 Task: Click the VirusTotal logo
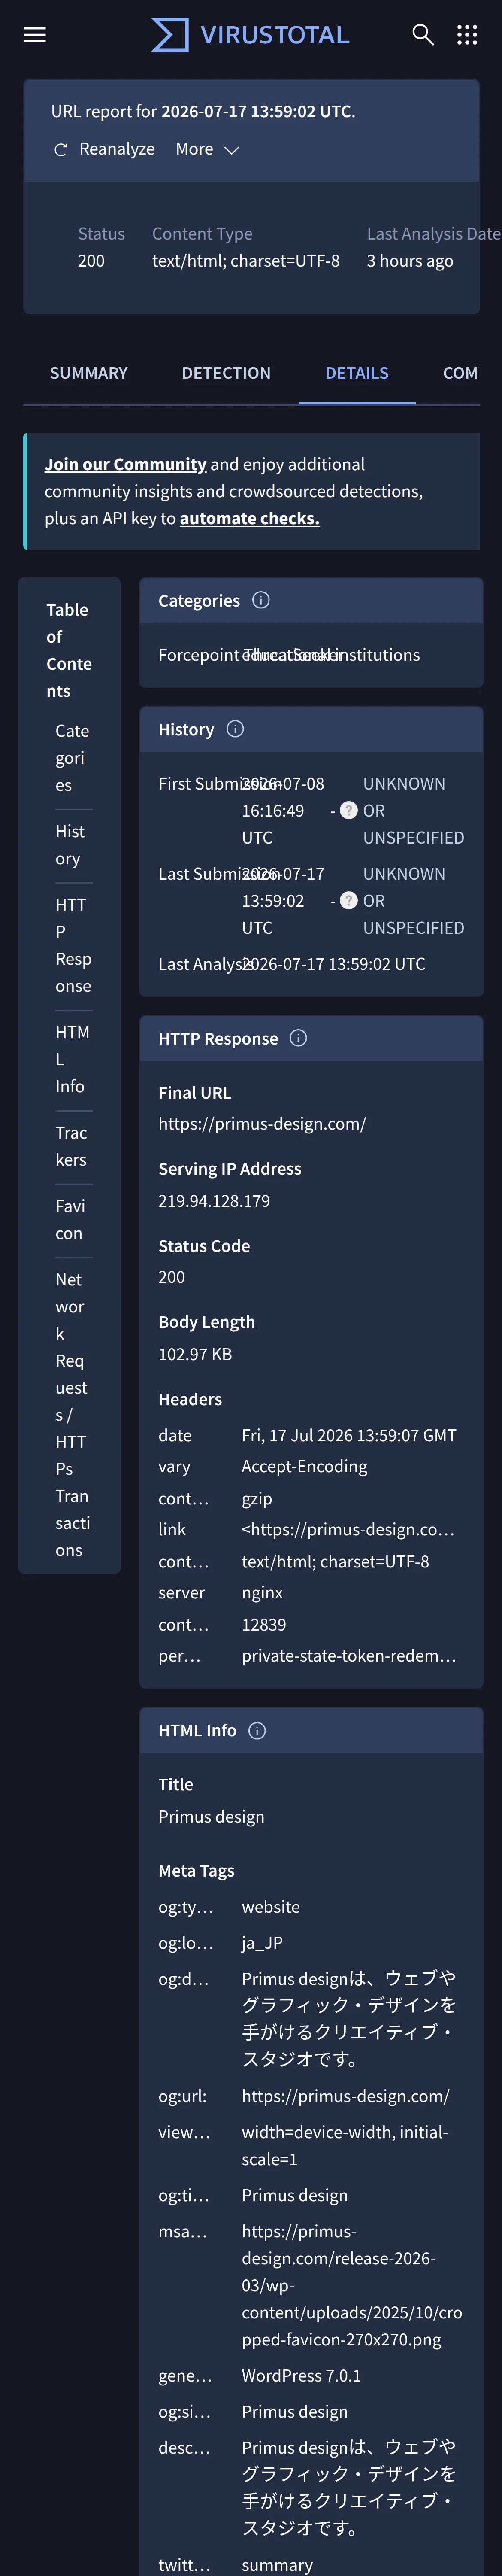click(x=250, y=35)
